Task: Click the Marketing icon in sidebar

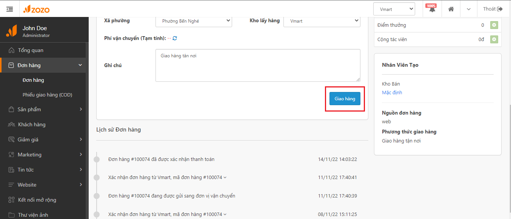Action: 11,155
